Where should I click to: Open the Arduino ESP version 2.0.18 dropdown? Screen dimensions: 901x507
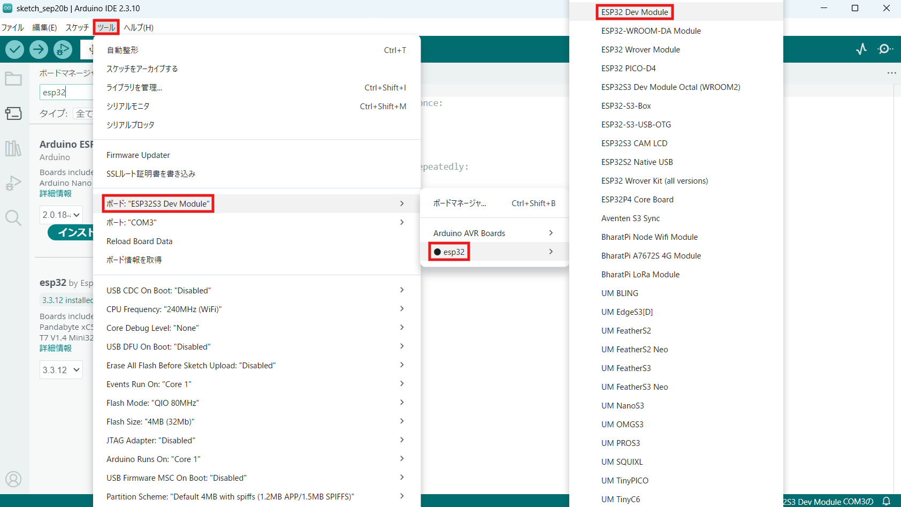pos(61,215)
